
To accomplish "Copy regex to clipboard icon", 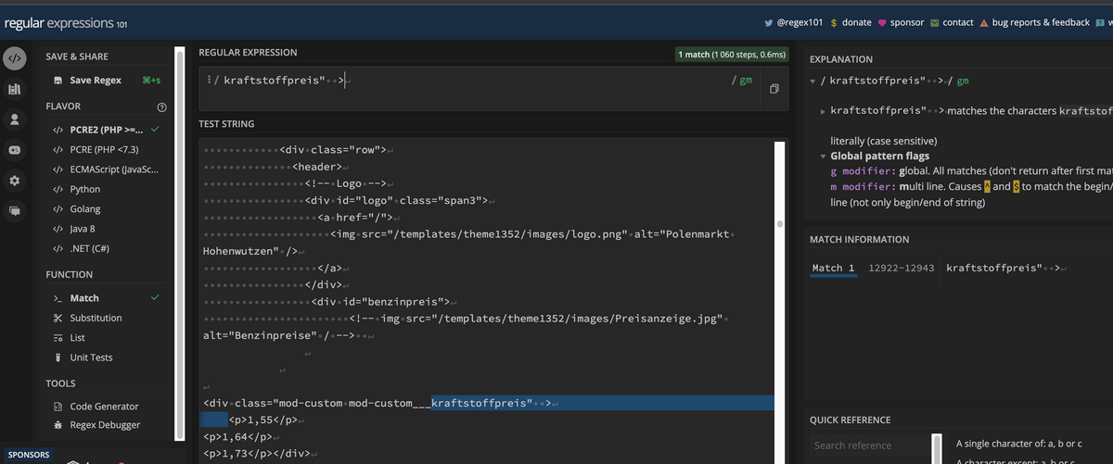I will click(774, 88).
